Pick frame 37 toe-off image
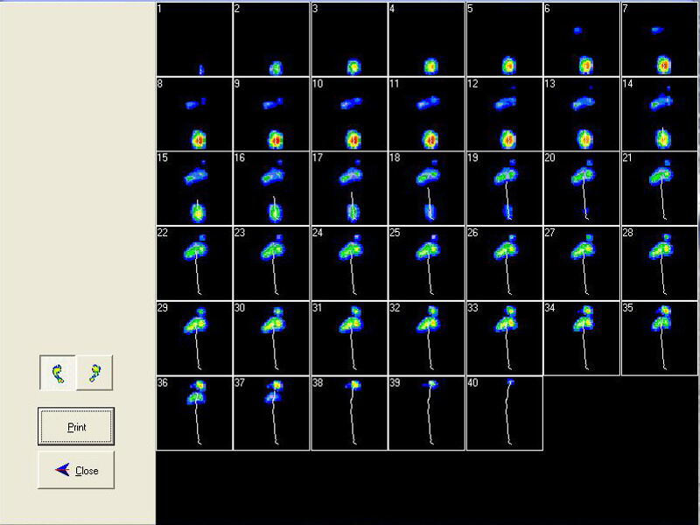The height and width of the screenshot is (525, 700). 271,413
